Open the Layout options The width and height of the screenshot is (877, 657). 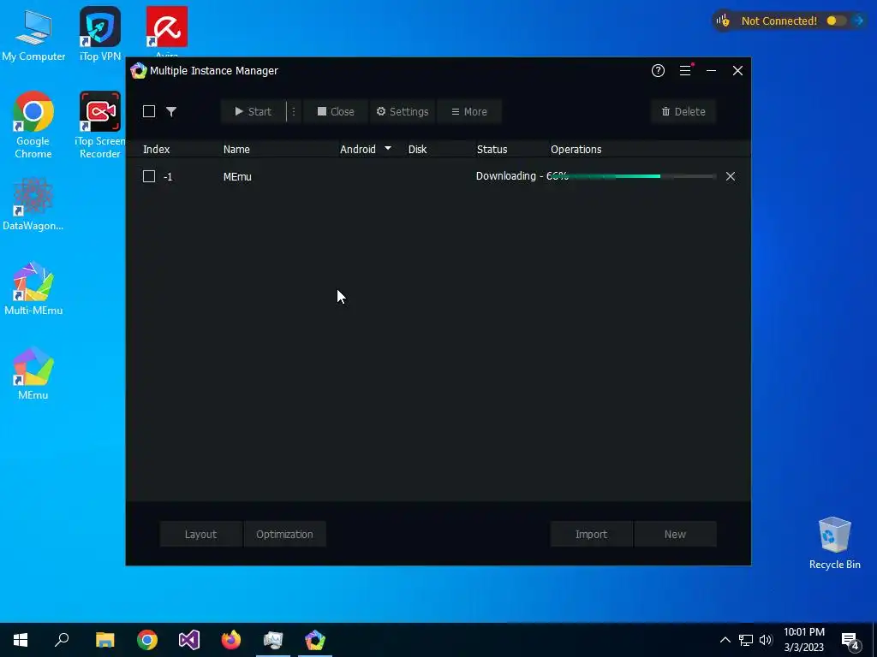click(x=200, y=534)
